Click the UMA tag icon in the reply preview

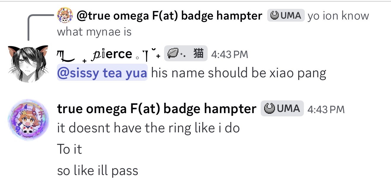coord(275,16)
